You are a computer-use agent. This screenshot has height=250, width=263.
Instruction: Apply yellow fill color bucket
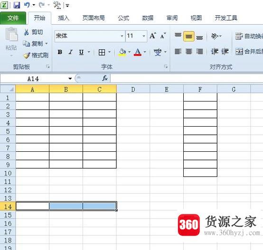122,52
